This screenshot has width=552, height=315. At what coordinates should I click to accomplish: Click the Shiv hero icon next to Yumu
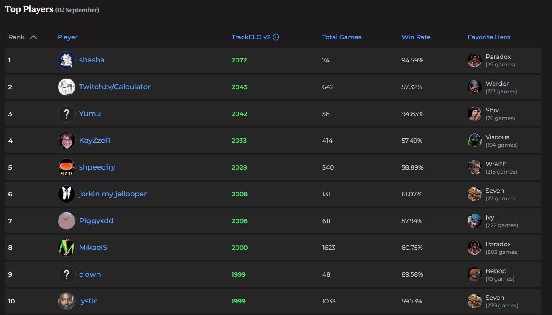(474, 113)
